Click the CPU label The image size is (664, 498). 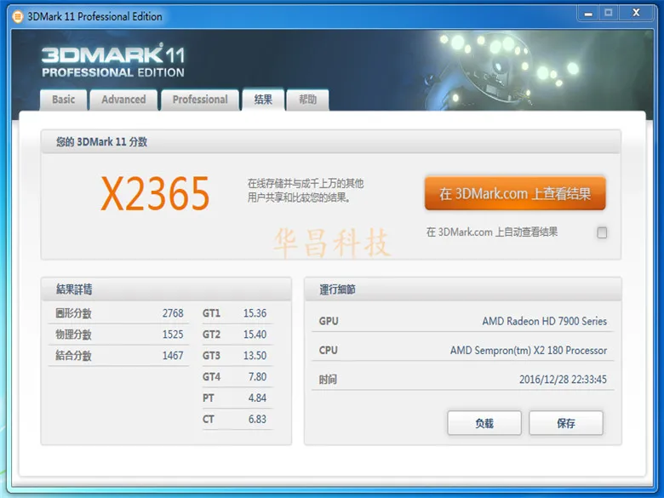(329, 351)
